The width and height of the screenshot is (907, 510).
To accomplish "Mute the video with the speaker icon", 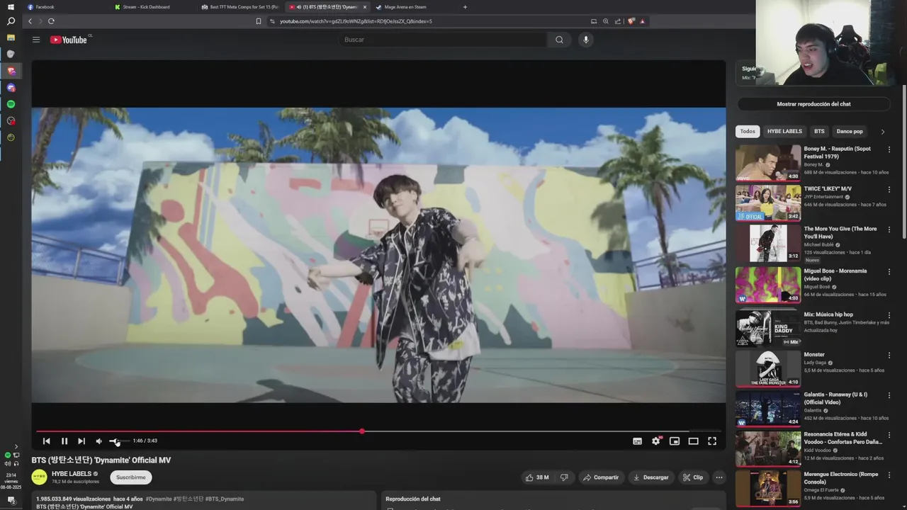I will pos(99,441).
